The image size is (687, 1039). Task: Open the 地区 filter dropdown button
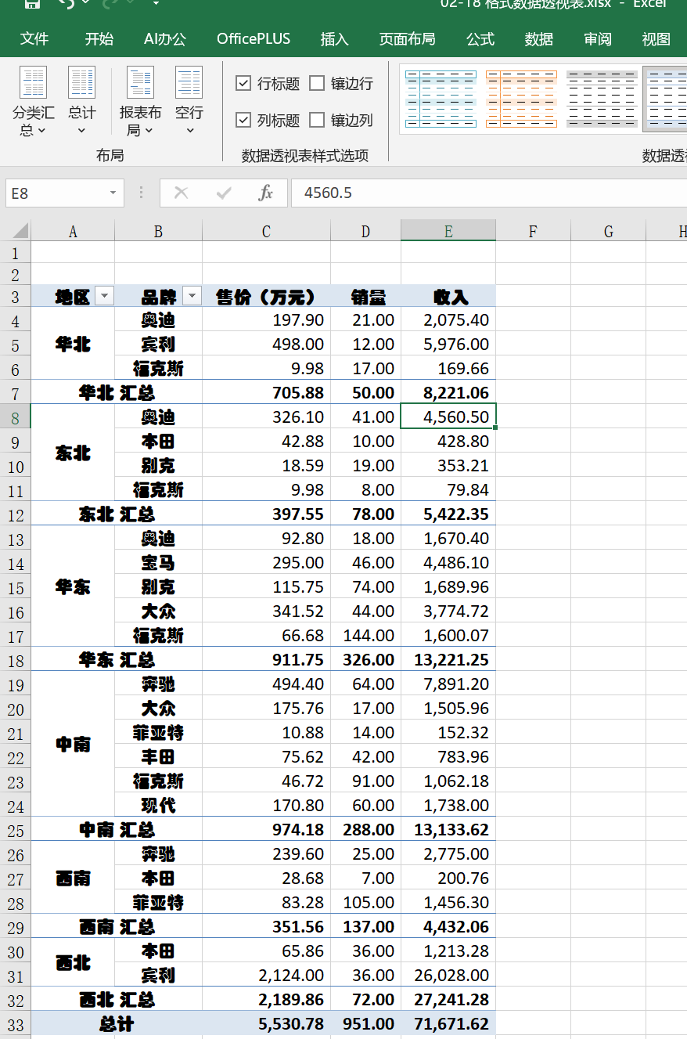tap(103, 296)
